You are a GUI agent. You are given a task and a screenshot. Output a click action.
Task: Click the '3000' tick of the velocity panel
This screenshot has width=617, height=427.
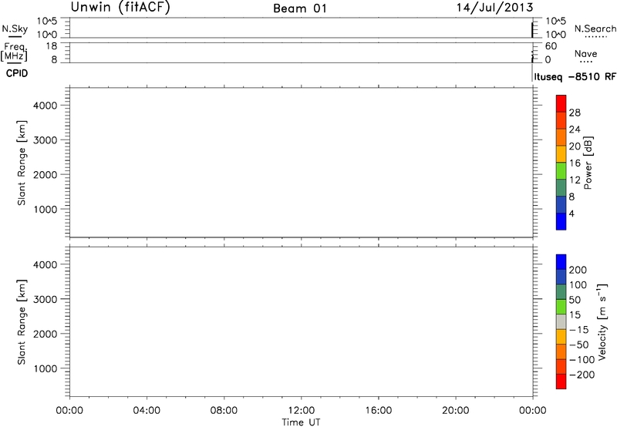coord(46,299)
